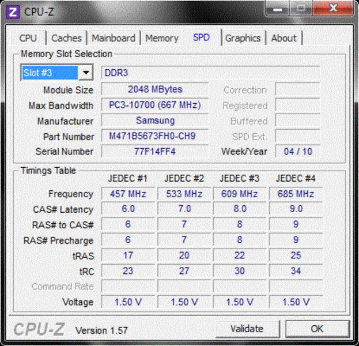Select CAS# Latency value 8.0
This screenshot has height=346, width=359.
[x=240, y=209]
